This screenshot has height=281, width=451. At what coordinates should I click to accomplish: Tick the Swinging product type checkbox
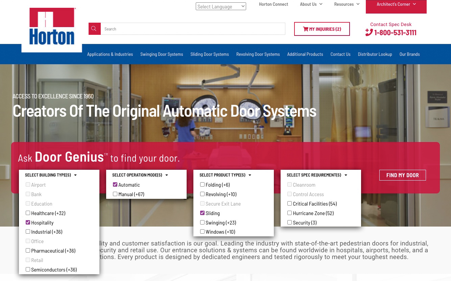(x=203, y=223)
